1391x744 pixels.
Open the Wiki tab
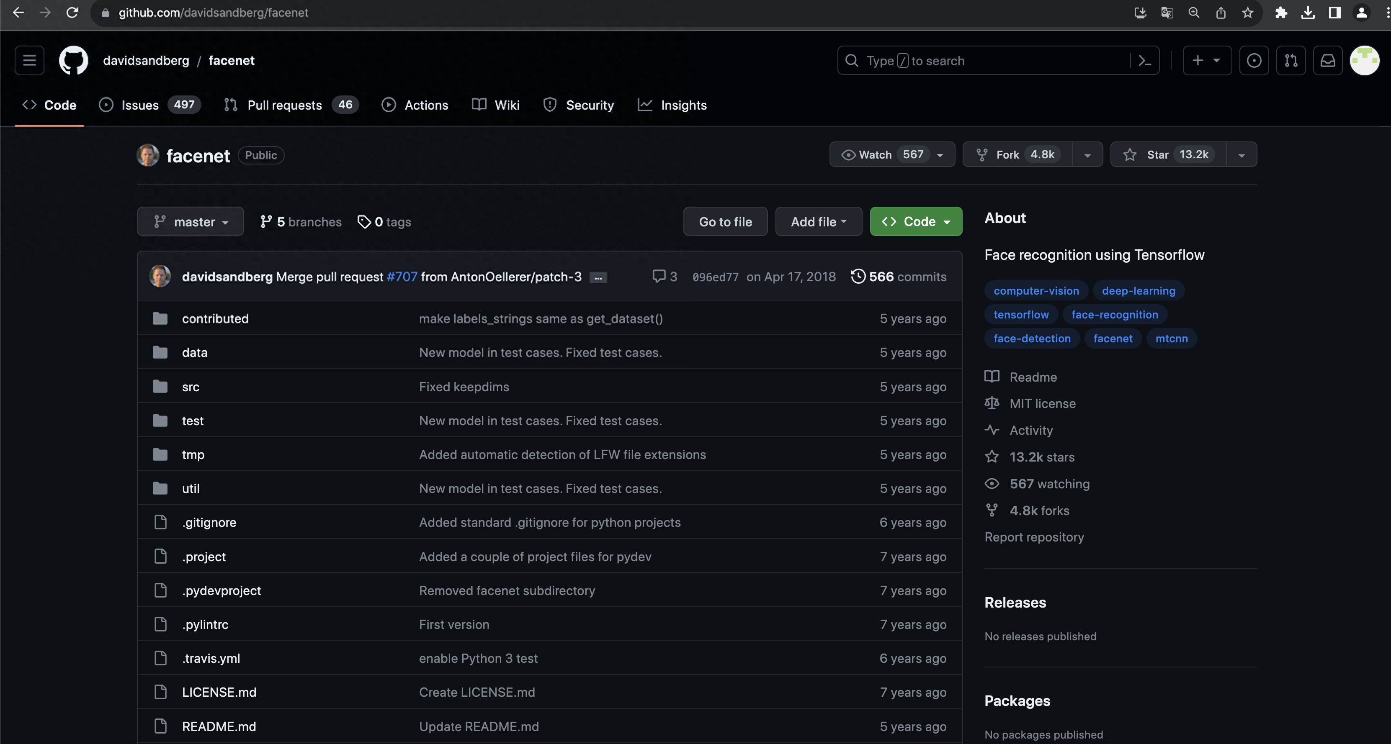496,105
